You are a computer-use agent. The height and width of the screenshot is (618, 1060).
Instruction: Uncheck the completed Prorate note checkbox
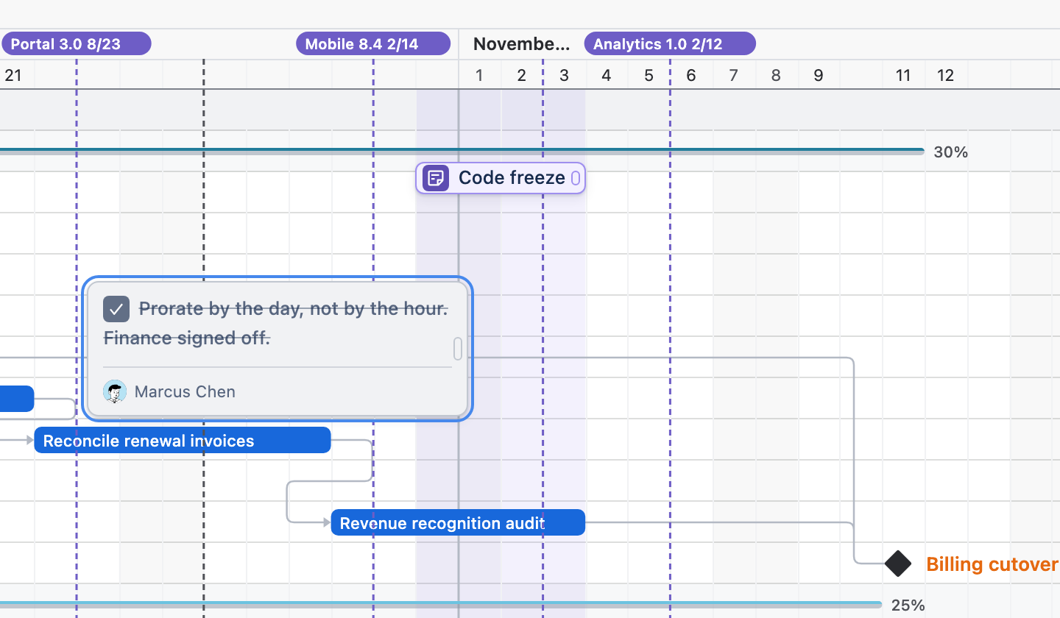pyautogui.click(x=116, y=310)
